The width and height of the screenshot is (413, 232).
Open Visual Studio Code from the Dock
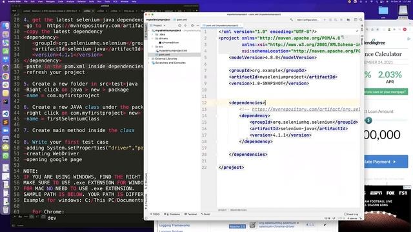pyautogui.click(x=6, y=113)
